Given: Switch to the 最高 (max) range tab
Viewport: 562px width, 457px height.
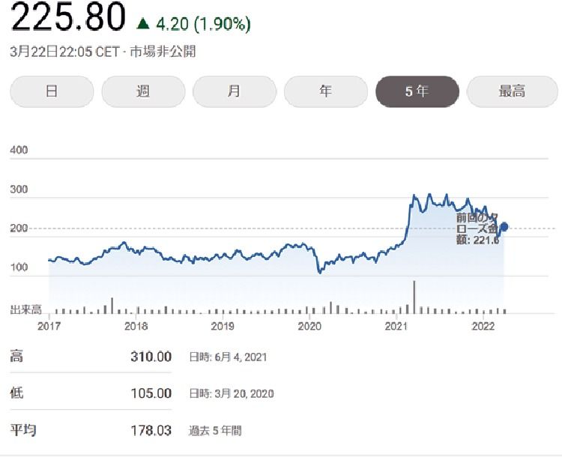Looking at the screenshot, I should (512, 91).
